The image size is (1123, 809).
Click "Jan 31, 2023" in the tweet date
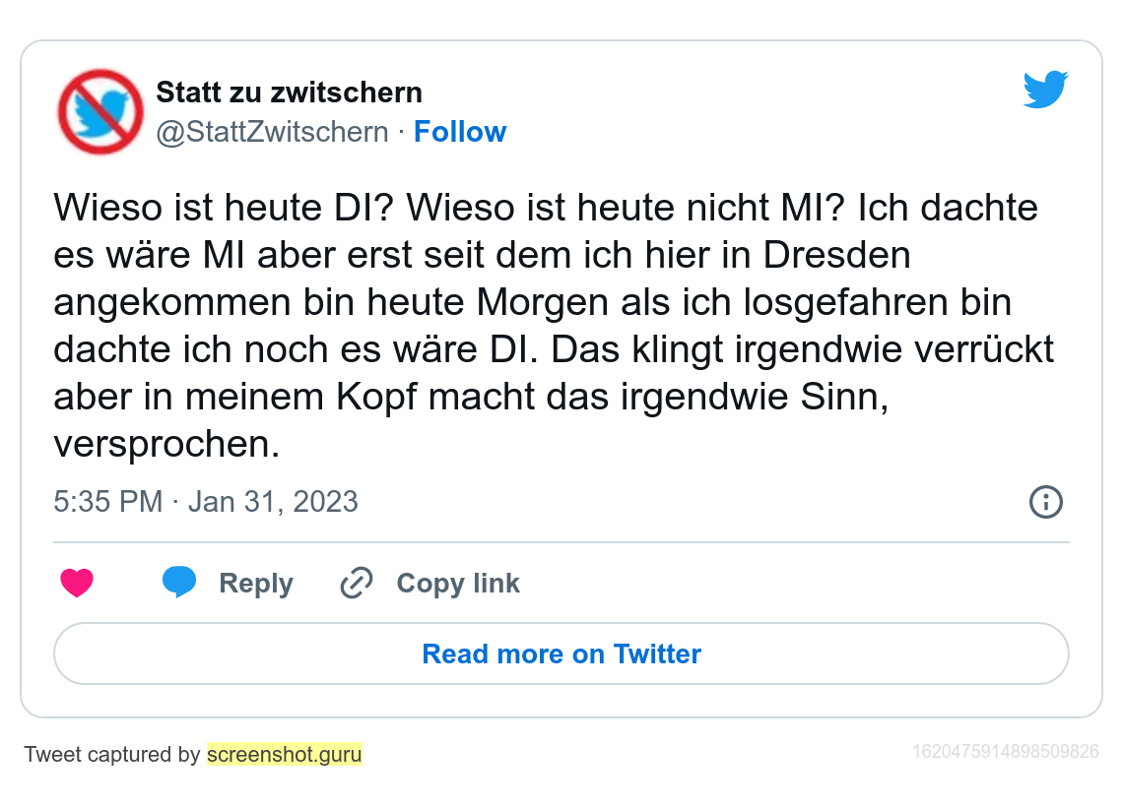tap(273, 502)
